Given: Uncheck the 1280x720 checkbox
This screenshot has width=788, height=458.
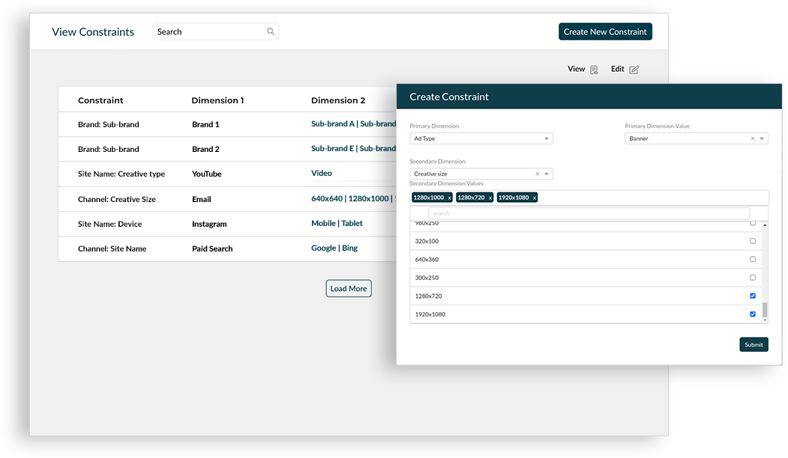Looking at the screenshot, I should [752, 296].
